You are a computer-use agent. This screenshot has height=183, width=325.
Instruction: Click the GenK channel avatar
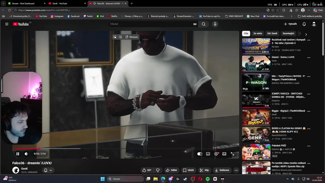click(x=16, y=170)
